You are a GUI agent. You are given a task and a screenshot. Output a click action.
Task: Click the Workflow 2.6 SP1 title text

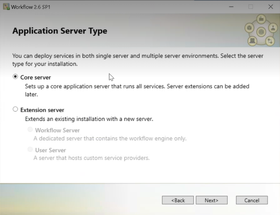[x=31, y=7]
